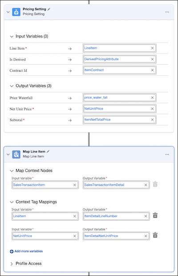Open the Pricing Setting three-dot options menu
This screenshot has width=178, height=276.
click(x=167, y=12)
